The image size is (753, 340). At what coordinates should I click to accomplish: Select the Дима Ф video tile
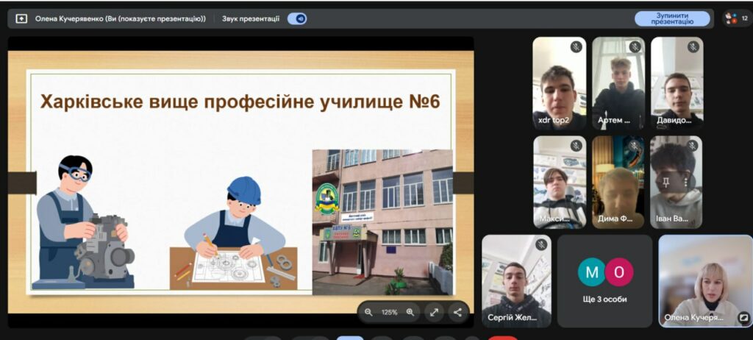pyautogui.click(x=618, y=183)
